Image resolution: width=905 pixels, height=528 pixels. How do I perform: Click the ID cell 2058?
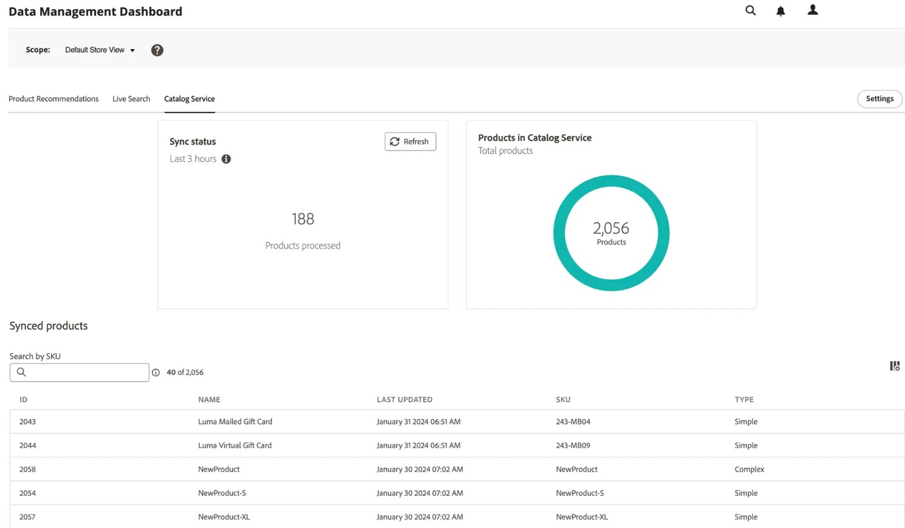click(27, 469)
